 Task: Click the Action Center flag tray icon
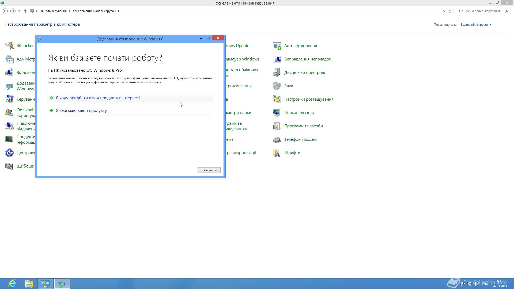(x=463, y=284)
